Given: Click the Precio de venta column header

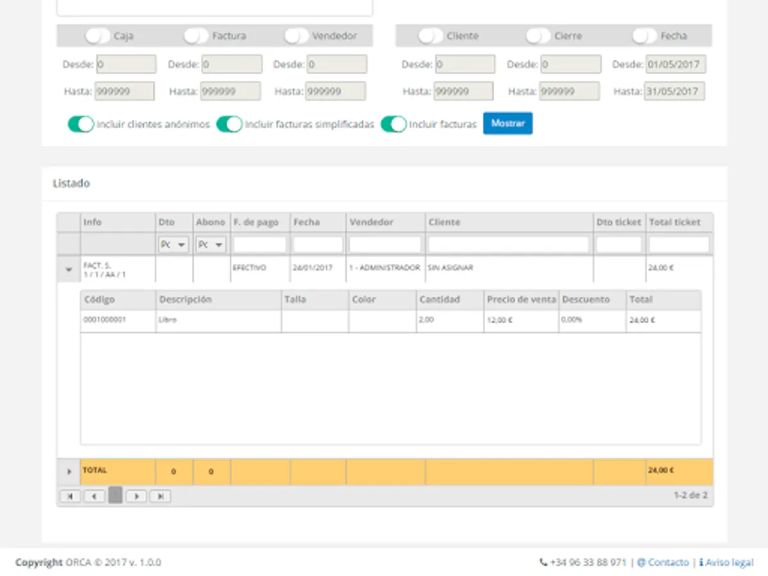Looking at the screenshot, I should point(521,300).
